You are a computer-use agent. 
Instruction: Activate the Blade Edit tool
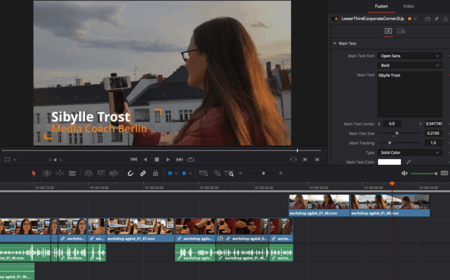pyautogui.click(x=72, y=173)
